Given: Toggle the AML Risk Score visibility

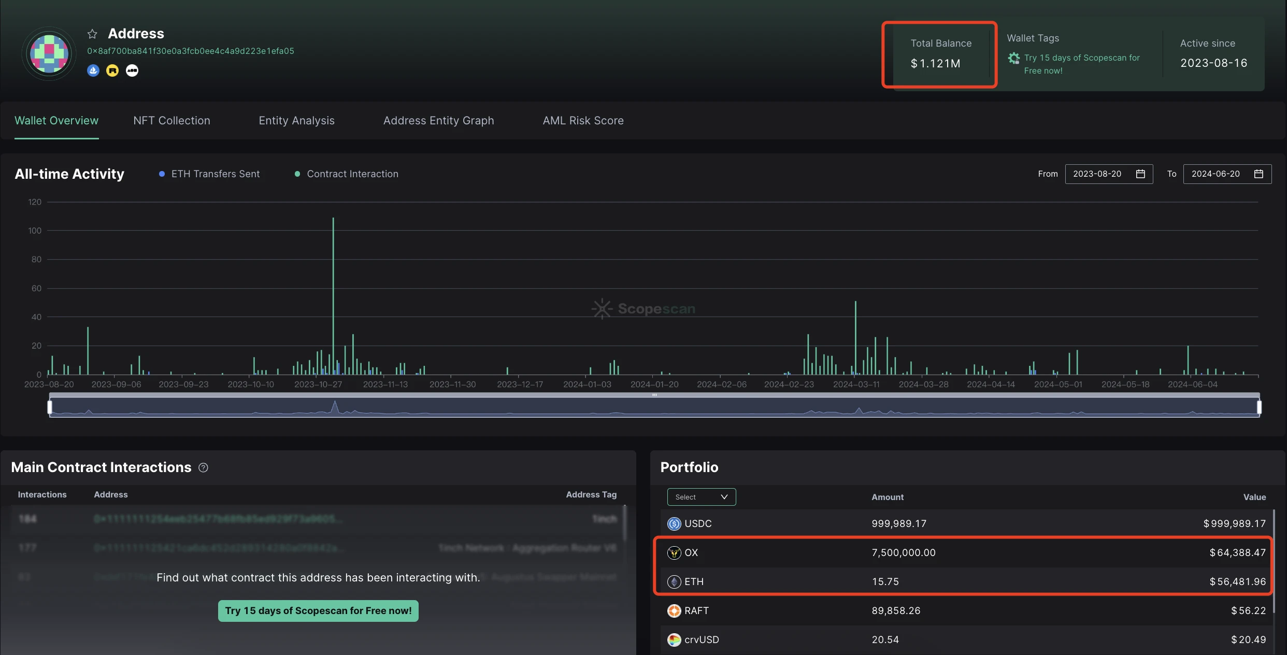Looking at the screenshot, I should coord(583,120).
